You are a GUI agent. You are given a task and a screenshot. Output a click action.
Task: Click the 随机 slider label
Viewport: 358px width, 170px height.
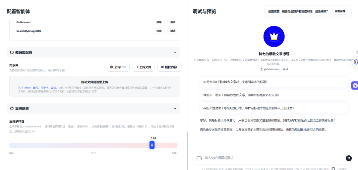175,153
